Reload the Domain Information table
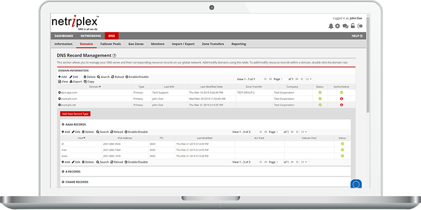The width and height of the screenshot is (421, 210). [x=117, y=77]
